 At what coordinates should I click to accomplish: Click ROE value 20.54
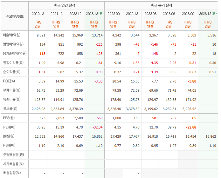coord(117,81)
